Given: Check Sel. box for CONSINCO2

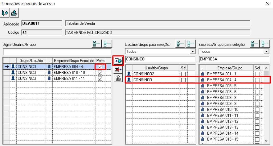Looking at the screenshot, I should [183, 74].
